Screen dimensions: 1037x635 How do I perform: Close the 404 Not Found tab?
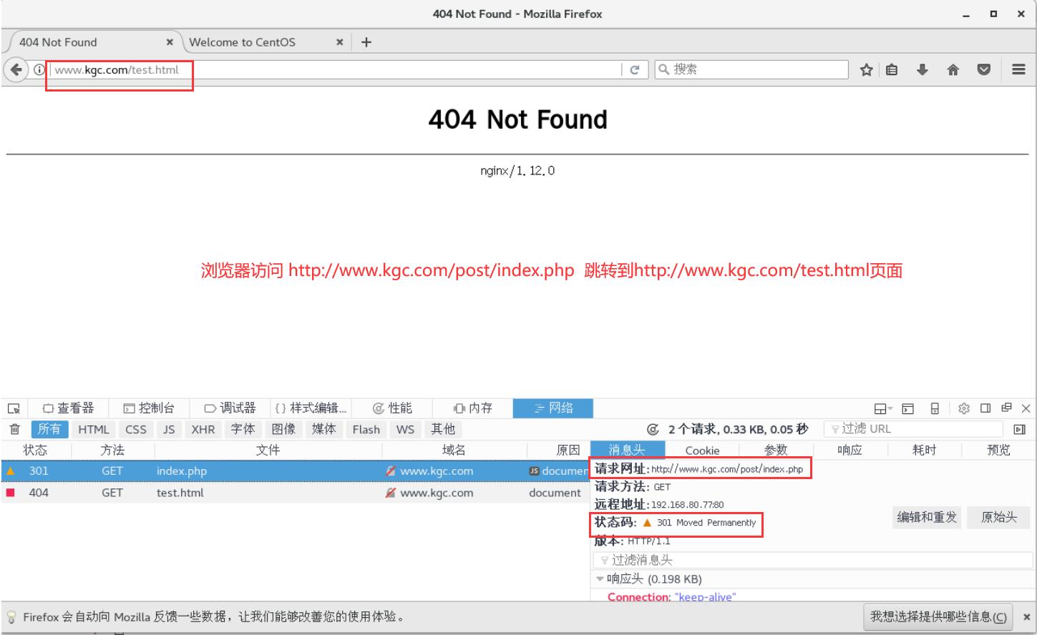[x=170, y=42]
